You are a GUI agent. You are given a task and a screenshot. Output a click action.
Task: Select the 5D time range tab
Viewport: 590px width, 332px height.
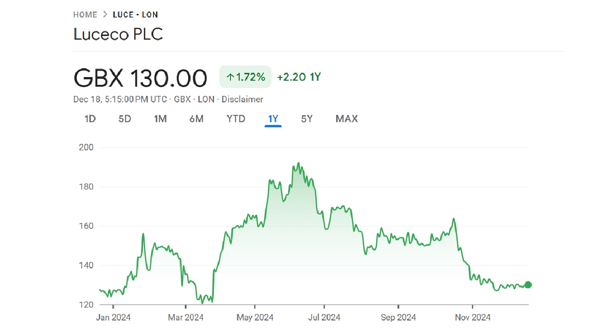(125, 119)
